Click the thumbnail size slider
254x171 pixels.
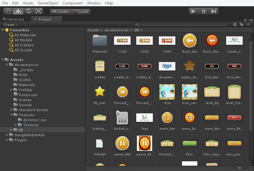(x=240, y=168)
